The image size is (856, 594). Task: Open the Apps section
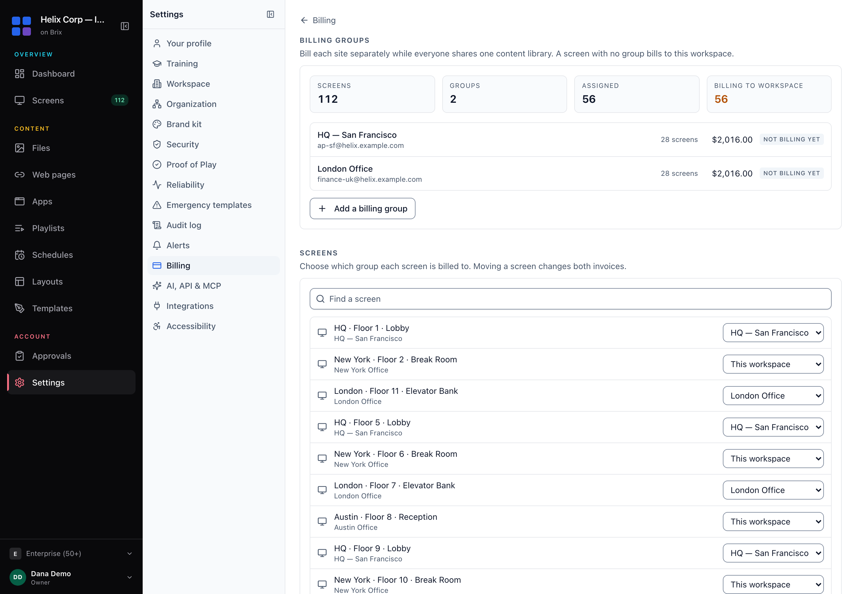(71, 201)
